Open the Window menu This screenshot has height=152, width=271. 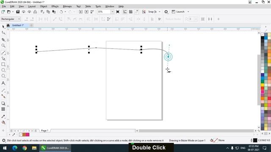110,6
